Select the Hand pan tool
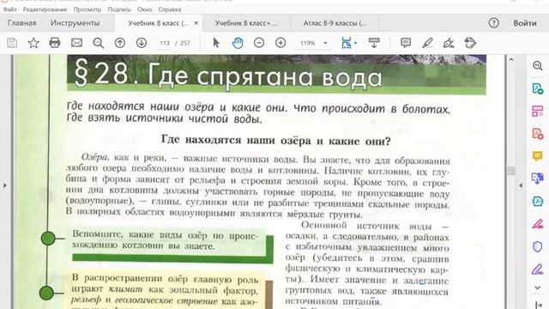 tap(238, 43)
